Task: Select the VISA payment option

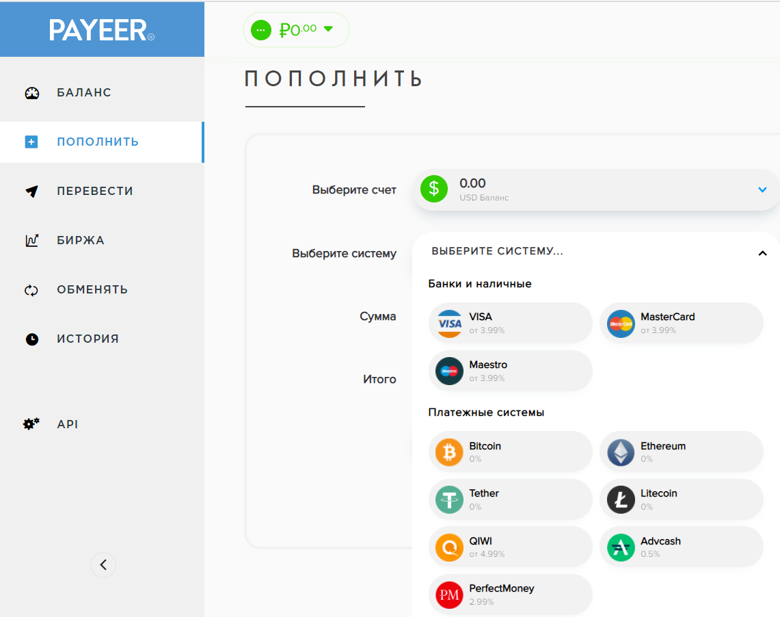Action: 511,324
